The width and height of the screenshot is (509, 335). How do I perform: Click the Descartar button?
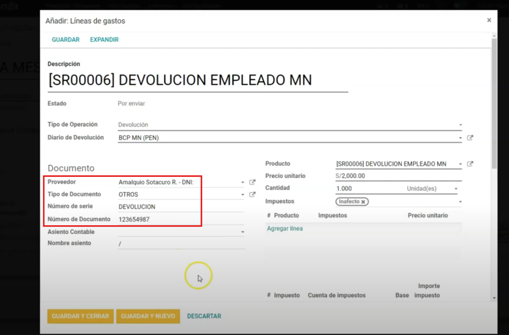(x=204, y=316)
